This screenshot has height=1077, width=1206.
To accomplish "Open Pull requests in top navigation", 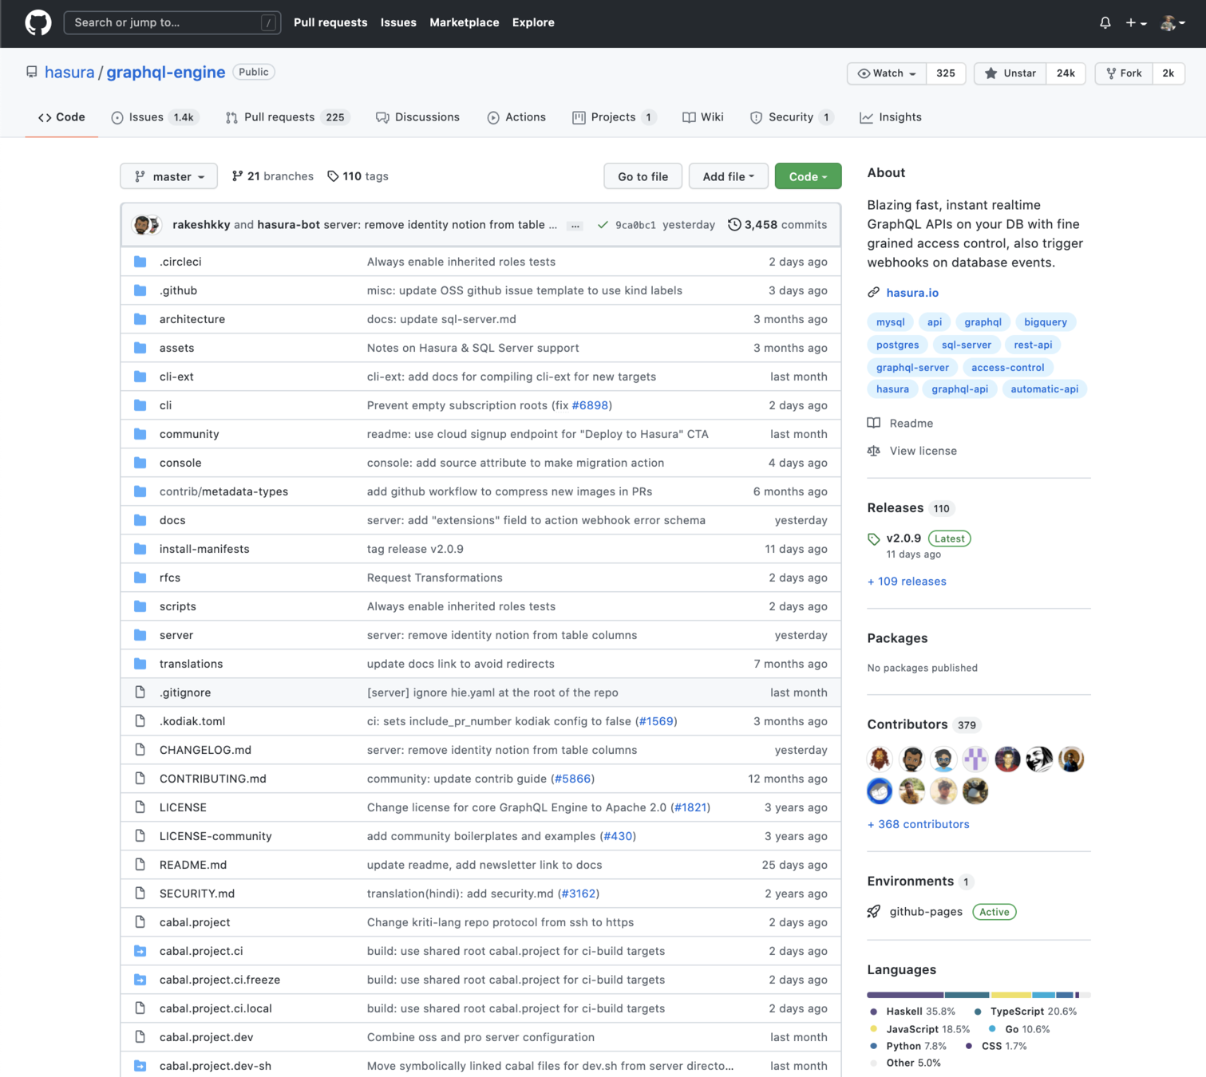I will click(x=330, y=22).
